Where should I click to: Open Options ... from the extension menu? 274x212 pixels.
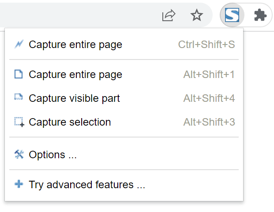53,155
